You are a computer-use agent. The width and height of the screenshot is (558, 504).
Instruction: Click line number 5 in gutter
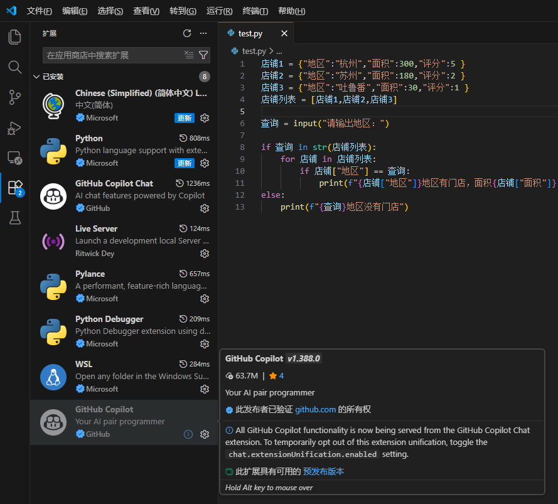pos(242,112)
